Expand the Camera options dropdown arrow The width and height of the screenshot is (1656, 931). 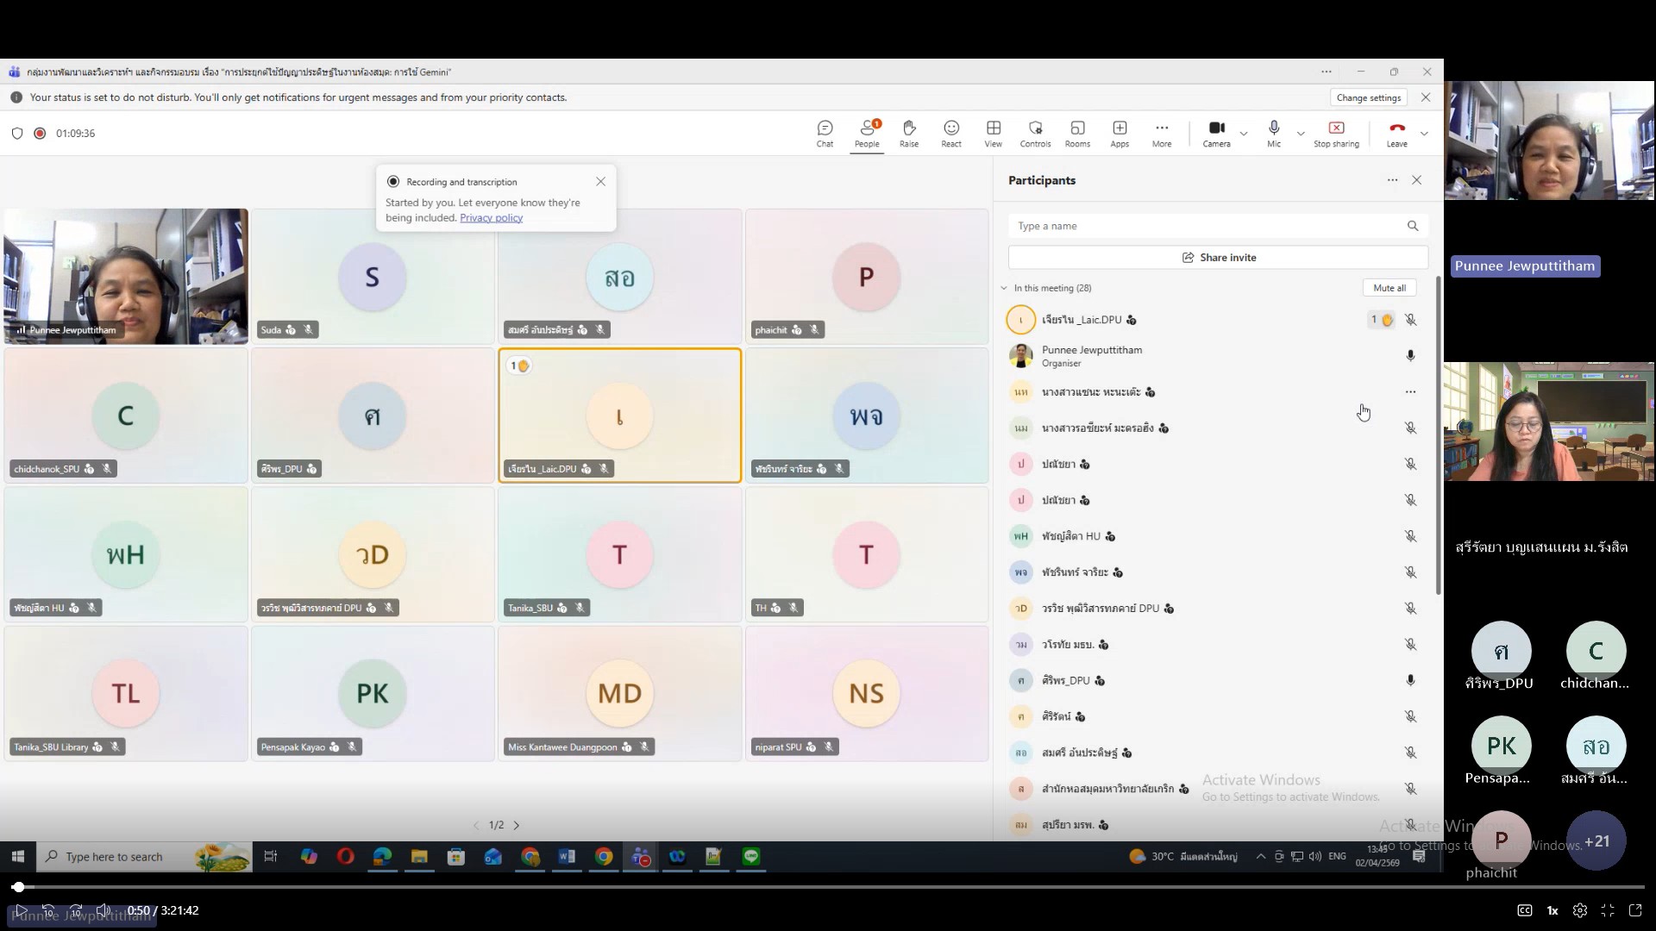click(1244, 134)
